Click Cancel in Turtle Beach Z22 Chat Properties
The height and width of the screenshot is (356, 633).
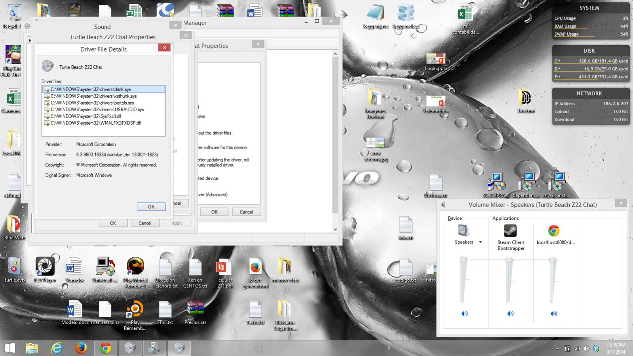pyautogui.click(x=145, y=223)
